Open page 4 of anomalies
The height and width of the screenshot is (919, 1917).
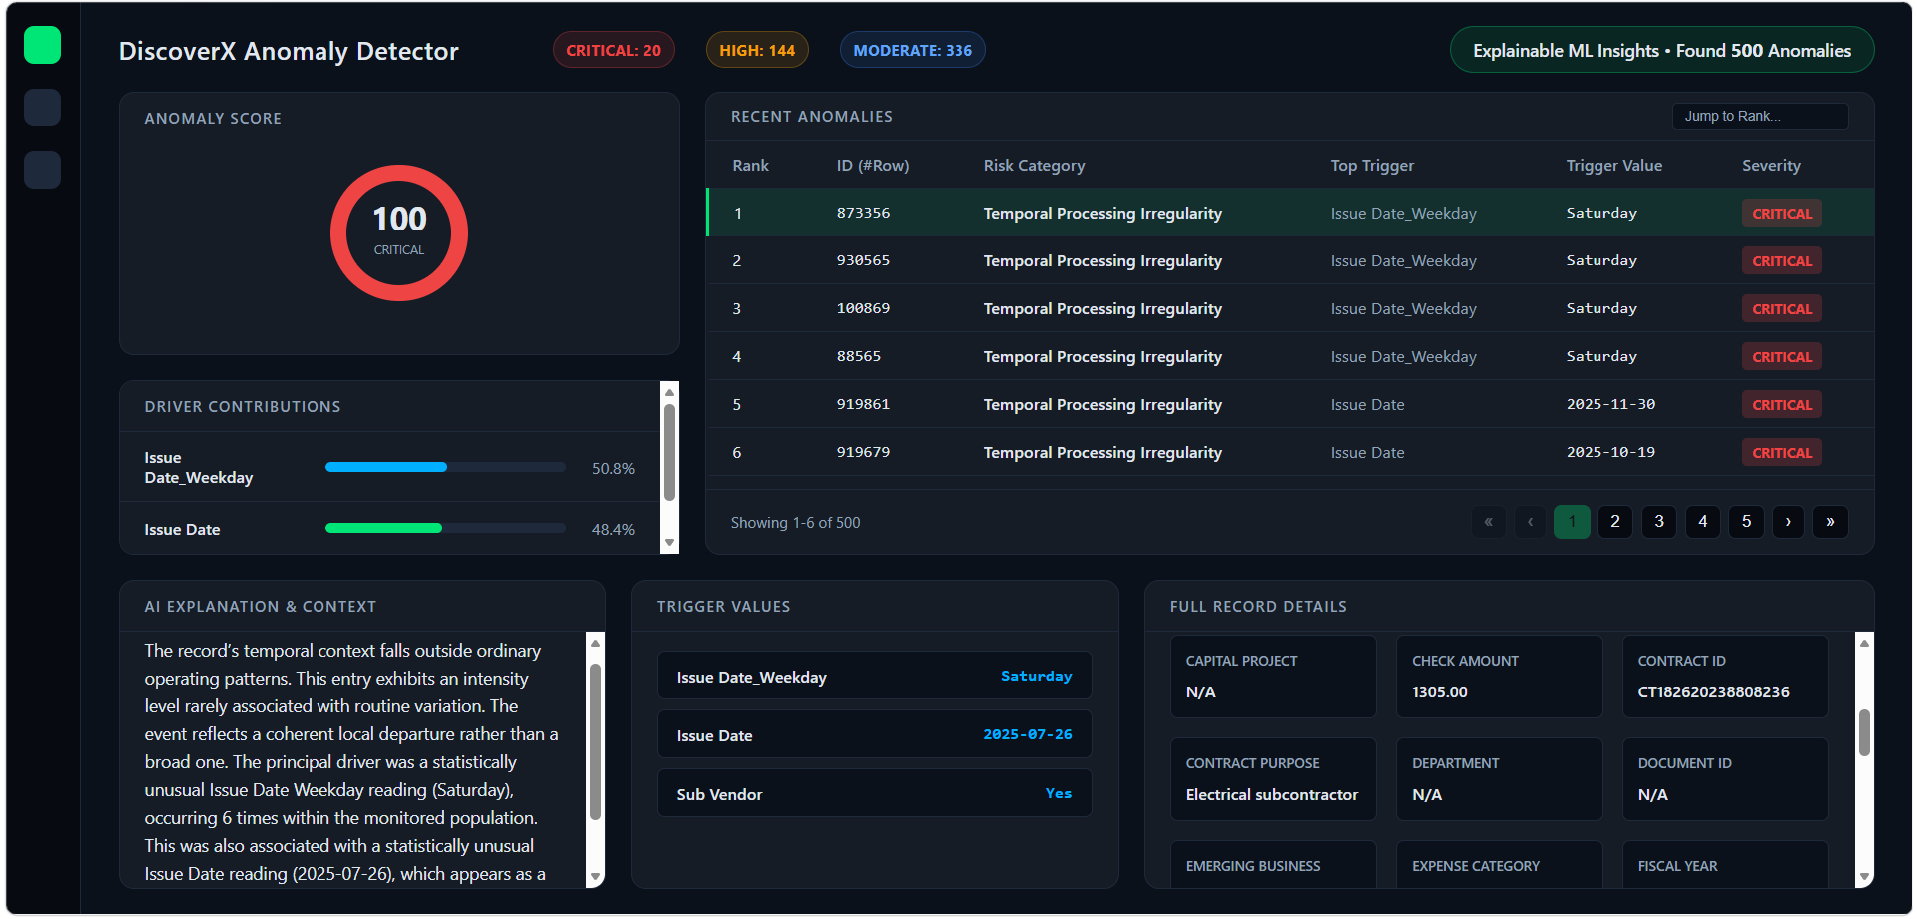pyautogui.click(x=1703, y=522)
